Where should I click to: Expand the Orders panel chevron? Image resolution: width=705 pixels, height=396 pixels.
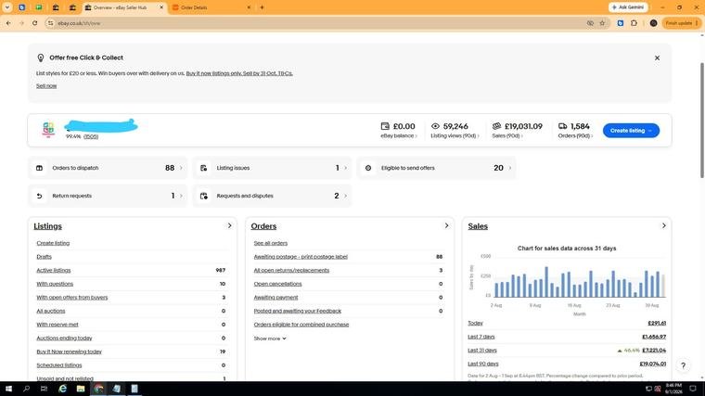click(446, 225)
